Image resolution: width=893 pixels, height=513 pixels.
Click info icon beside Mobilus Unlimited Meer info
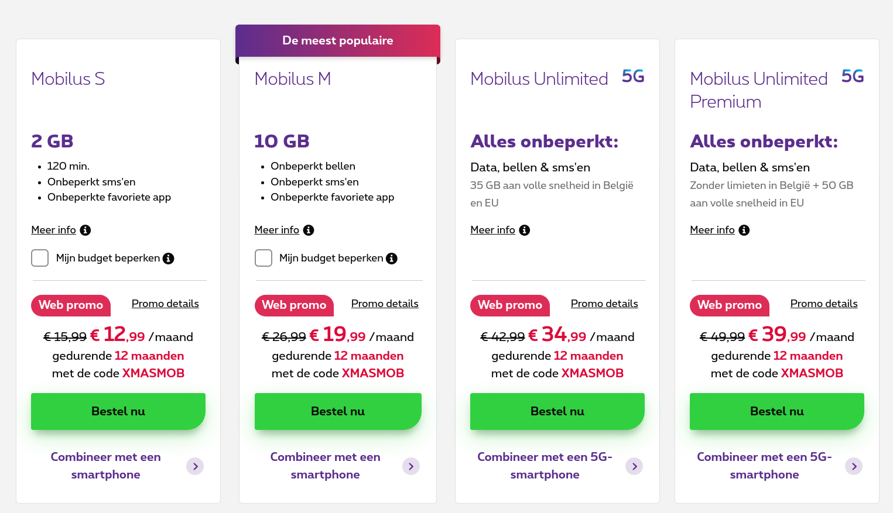tap(525, 230)
